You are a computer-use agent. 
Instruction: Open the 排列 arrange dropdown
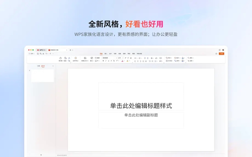point(177,61)
